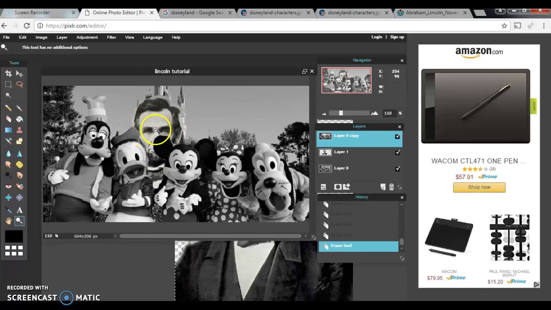The height and width of the screenshot is (310, 551).
Task: Add layer mask in Layers panel
Action: (338, 187)
